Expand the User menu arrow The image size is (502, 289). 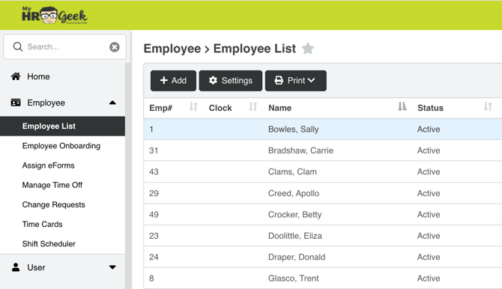pyautogui.click(x=112, y=267)
